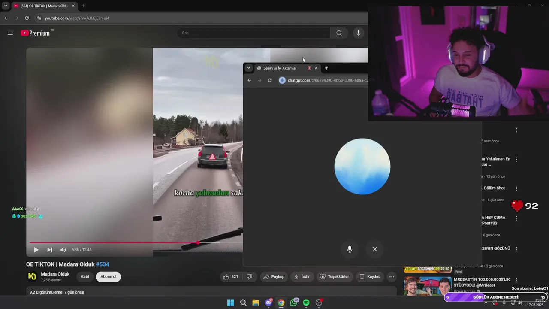The width and height of the screenshot is (549, 309).
Task: Open the Madara Olduk channel avatar
Action: pyautogui.click(x=32, y=276)
